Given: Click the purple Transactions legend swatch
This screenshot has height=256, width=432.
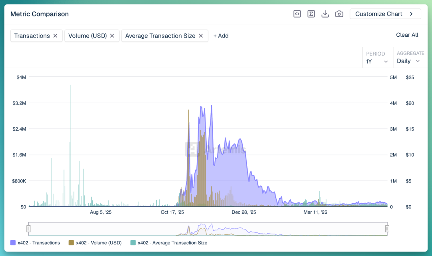Looking at the screenshot, I should pyautogui.click(x=13, y=243).
